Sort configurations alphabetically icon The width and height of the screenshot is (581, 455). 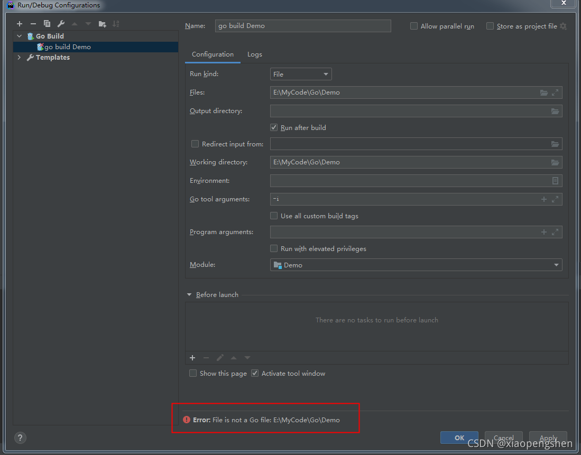[x=116, y=24]
